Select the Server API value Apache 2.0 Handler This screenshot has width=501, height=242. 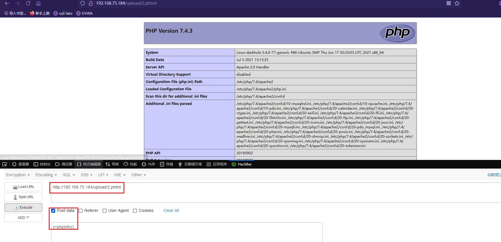pyautogui.click(x=253, y=67)
